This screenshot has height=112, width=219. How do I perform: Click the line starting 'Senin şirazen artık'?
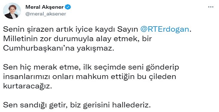click(97, 30)
